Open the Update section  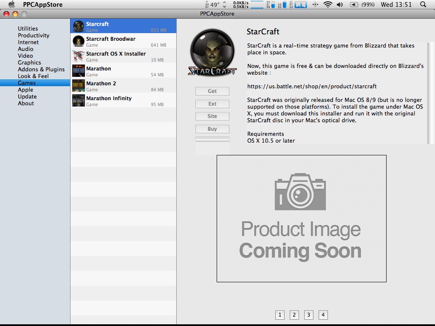(27, 96)
